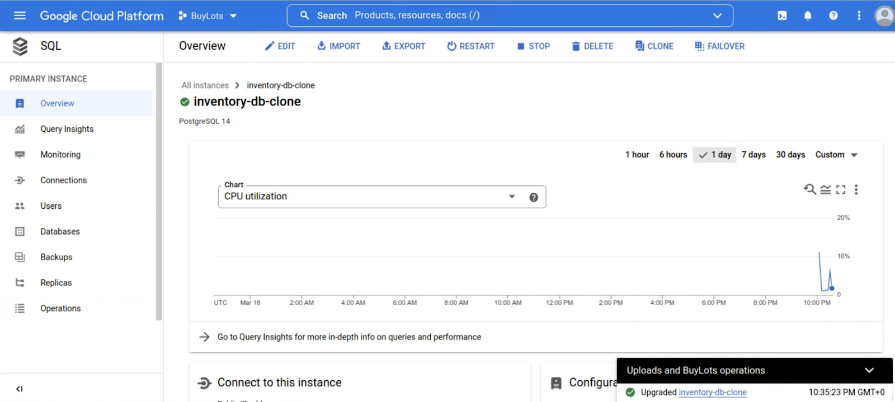Viewport: 895px width, 402px height.
Task: Open the top-bar more options menu
Action: [859, 16]
